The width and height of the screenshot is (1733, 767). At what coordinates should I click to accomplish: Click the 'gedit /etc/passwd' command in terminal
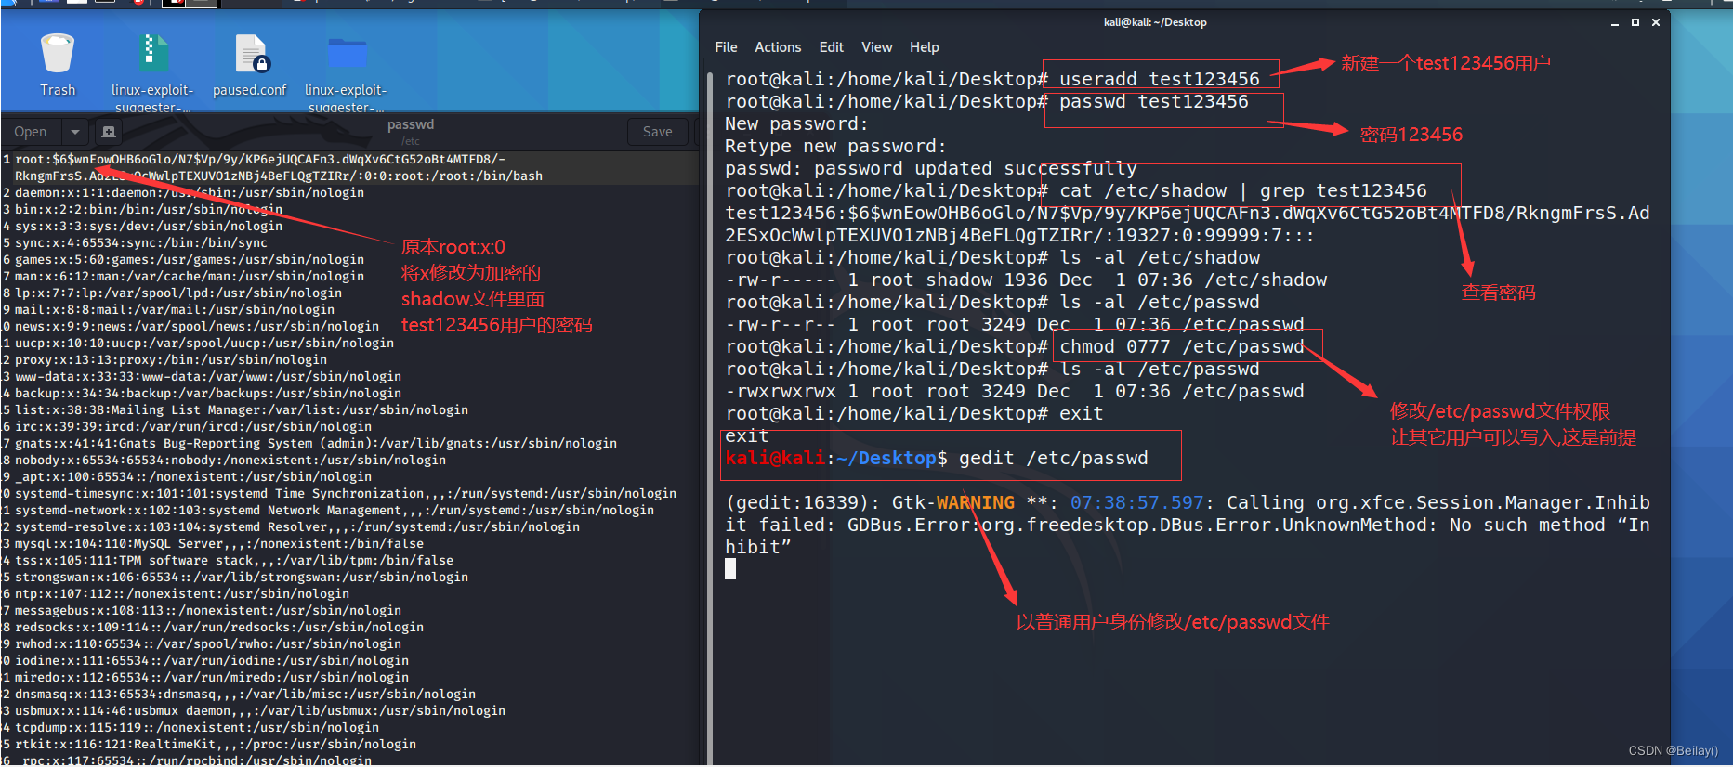1054,459
